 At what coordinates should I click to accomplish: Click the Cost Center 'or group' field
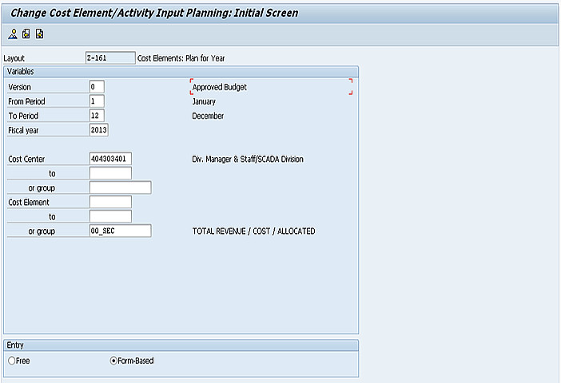pos(120,188)
